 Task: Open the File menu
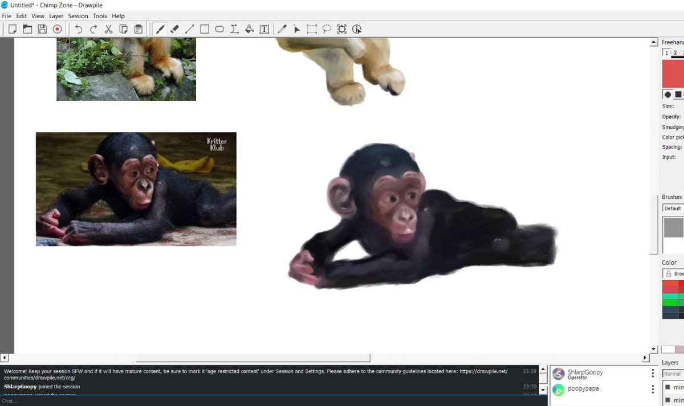coord(7,16)
